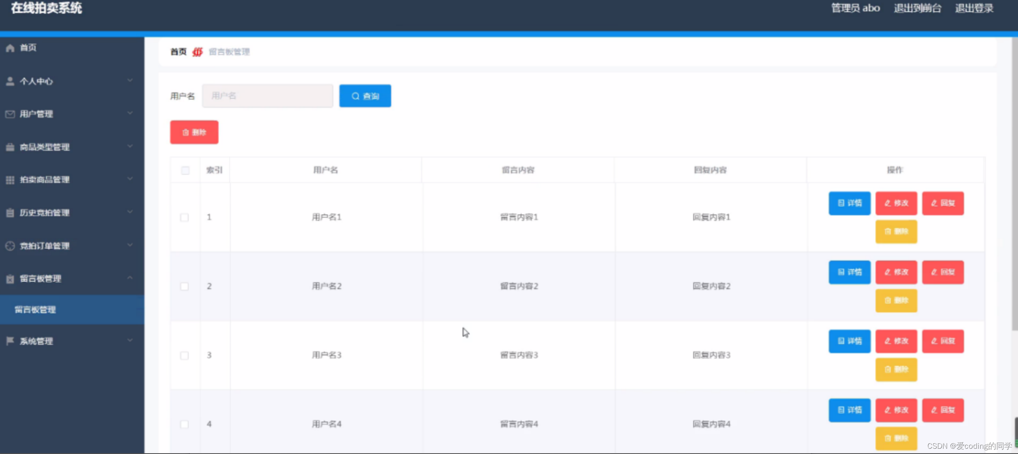Expand the 用户管理 chevron

[130, 113]
